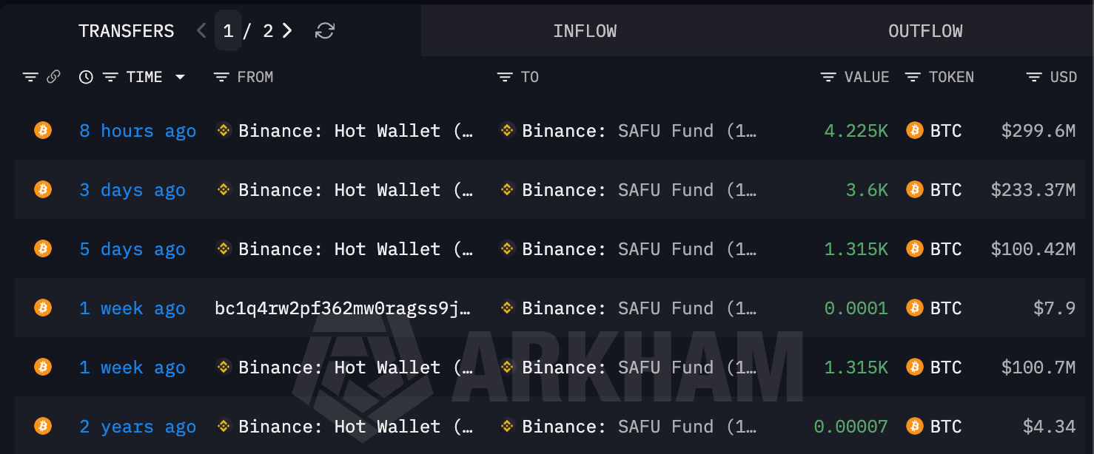Go to next transfers page arrow
1094x454 pixels.
pyautogui.click(x=287, y=30)
